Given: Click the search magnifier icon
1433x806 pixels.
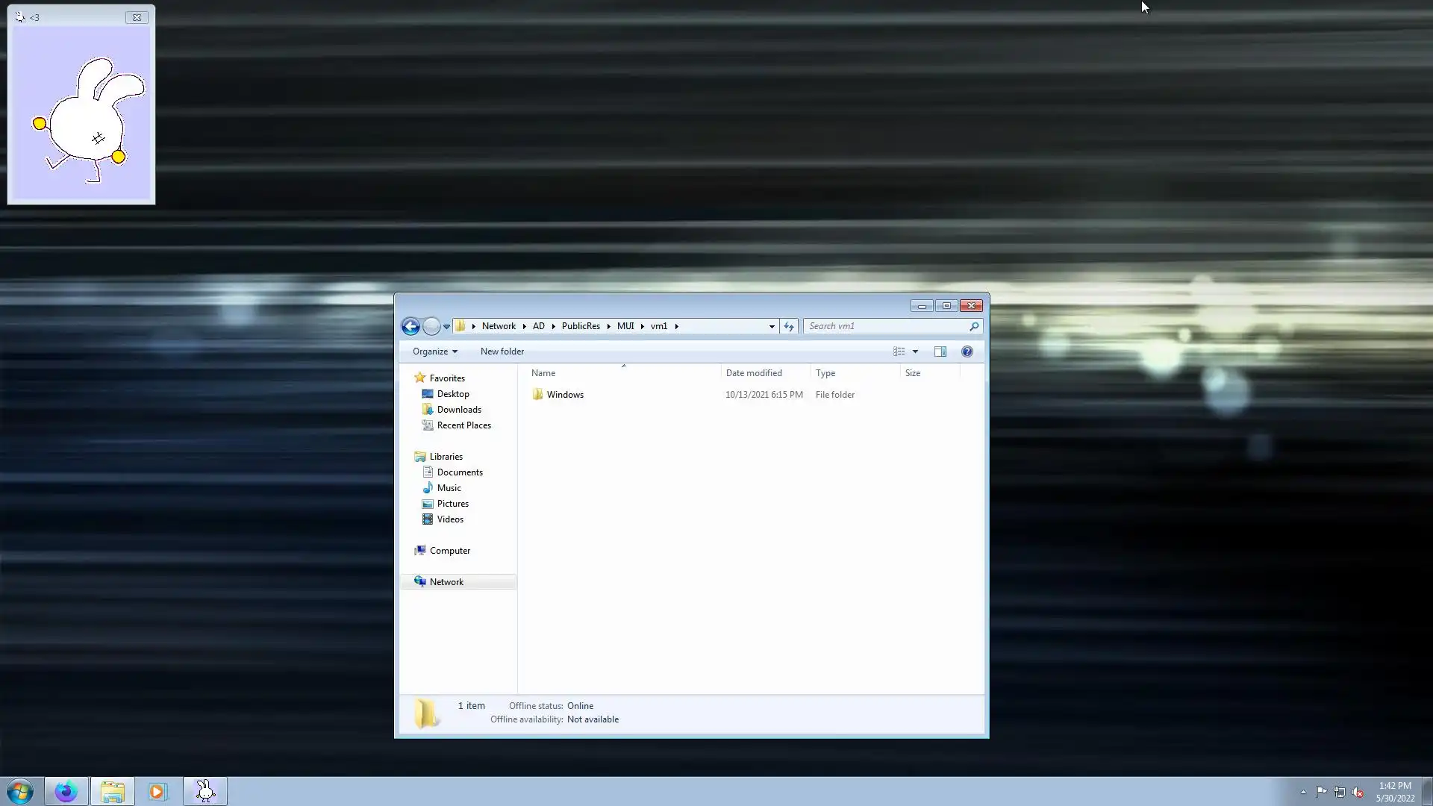Looking at the screenshot, I should coord(973,326).
